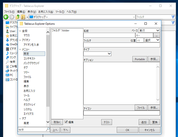Select the エイリアス tree item

[28, 114]
